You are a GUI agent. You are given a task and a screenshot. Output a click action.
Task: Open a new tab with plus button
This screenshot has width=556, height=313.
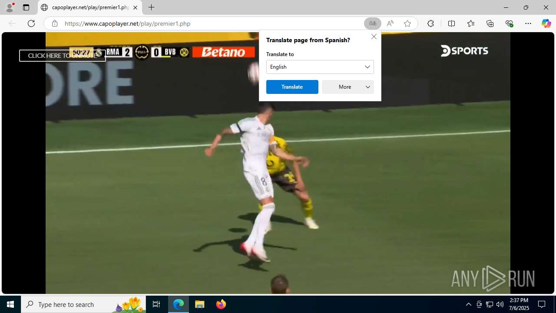click(x=151, y=7)
